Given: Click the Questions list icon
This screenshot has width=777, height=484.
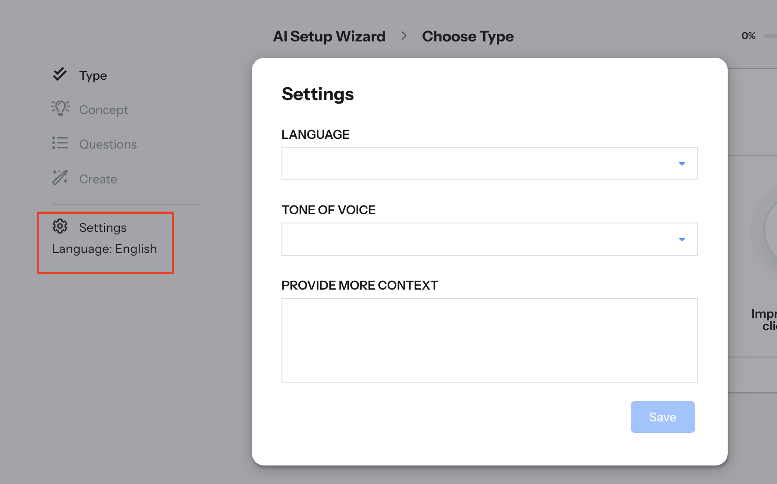Looking at the screenshot, I should click(60, 143).
